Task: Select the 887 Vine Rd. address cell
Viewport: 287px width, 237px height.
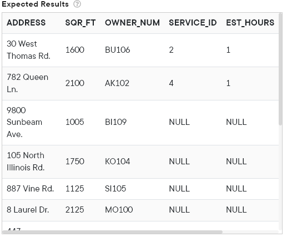Action: [x=31, y=189]
